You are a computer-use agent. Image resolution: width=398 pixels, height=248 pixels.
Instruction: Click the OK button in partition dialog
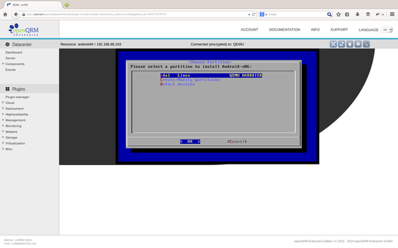pos(190,142)
